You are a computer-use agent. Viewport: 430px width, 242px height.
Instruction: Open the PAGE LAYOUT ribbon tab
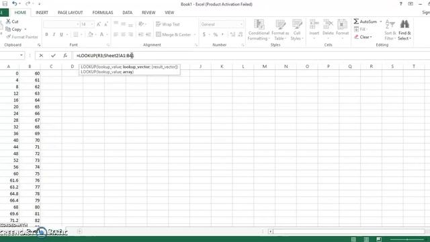point(70,13)
